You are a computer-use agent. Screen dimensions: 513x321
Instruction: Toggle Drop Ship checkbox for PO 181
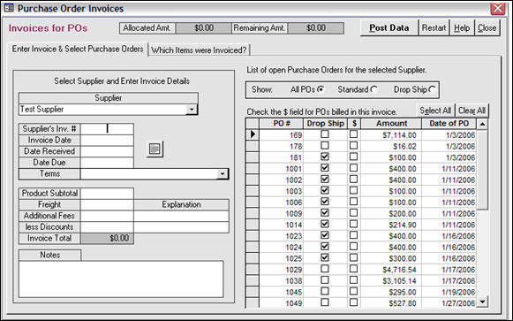(x=325, y=157)
